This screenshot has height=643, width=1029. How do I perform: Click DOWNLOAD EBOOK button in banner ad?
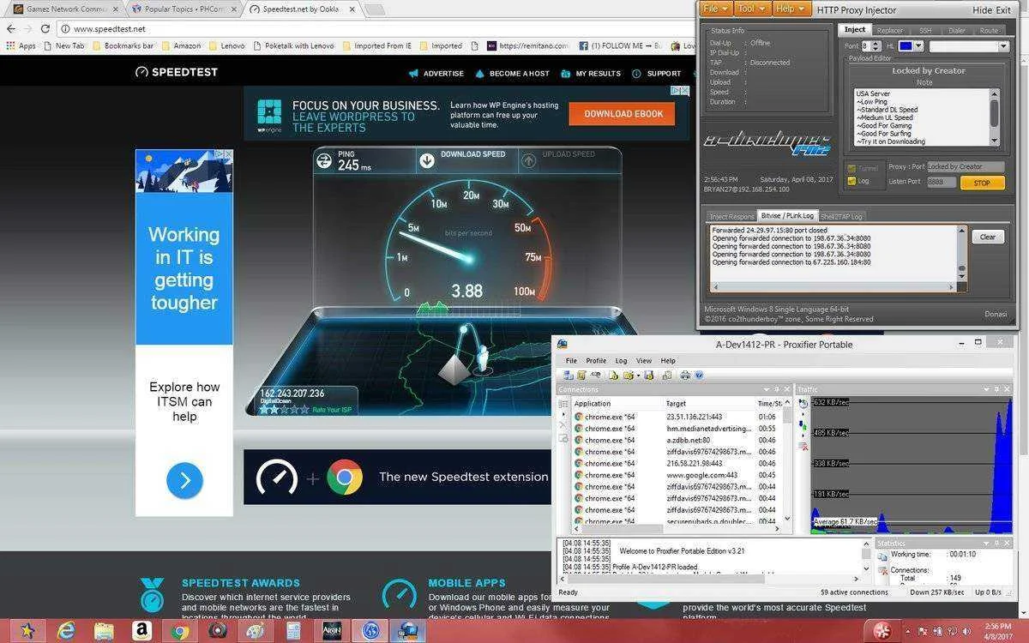(x=623, y=114)
